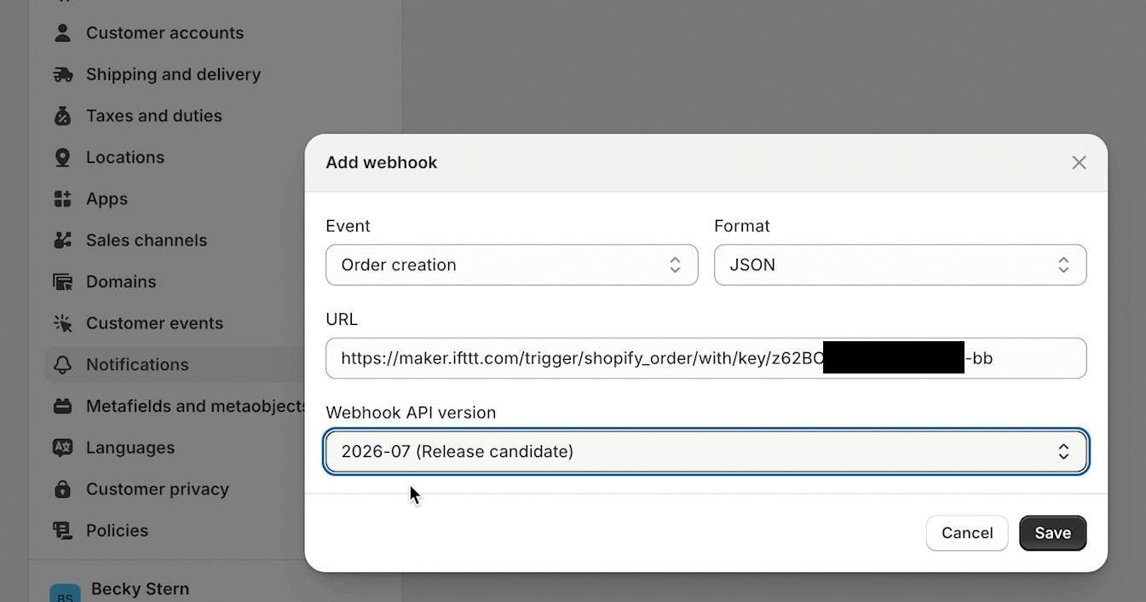Click into the webhook URL field
This screenshot has width=1146, height=602.
[x=705, y=358]
